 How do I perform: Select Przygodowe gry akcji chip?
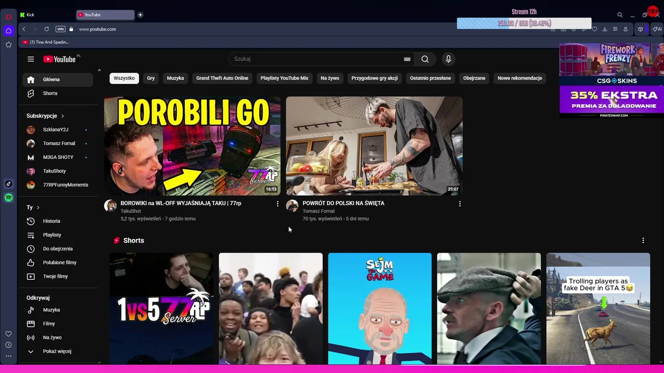tap(375, 78)
